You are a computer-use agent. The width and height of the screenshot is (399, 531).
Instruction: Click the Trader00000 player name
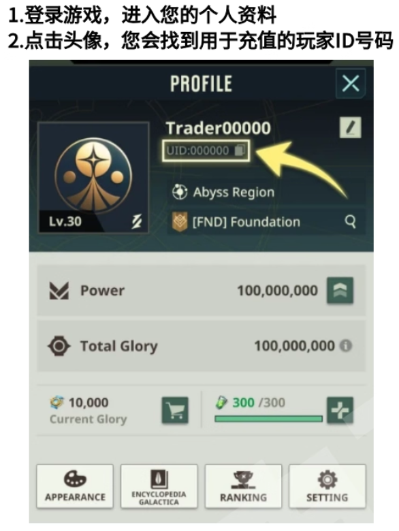coord(219,128)
